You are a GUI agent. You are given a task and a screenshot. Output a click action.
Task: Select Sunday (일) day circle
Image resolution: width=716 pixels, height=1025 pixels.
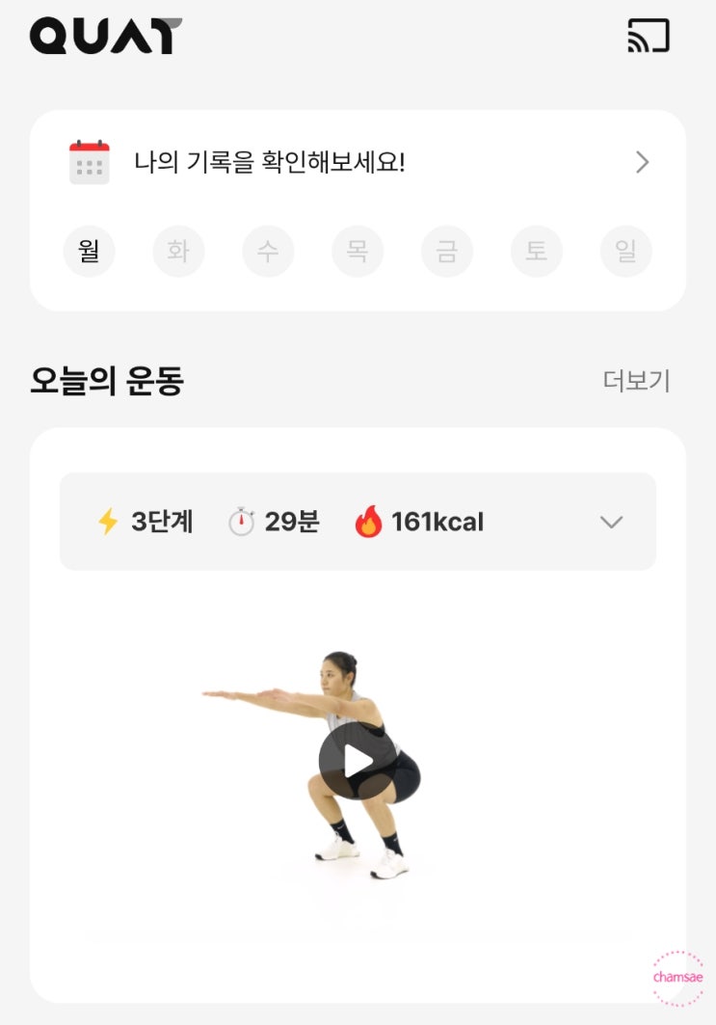coord(626,252)
